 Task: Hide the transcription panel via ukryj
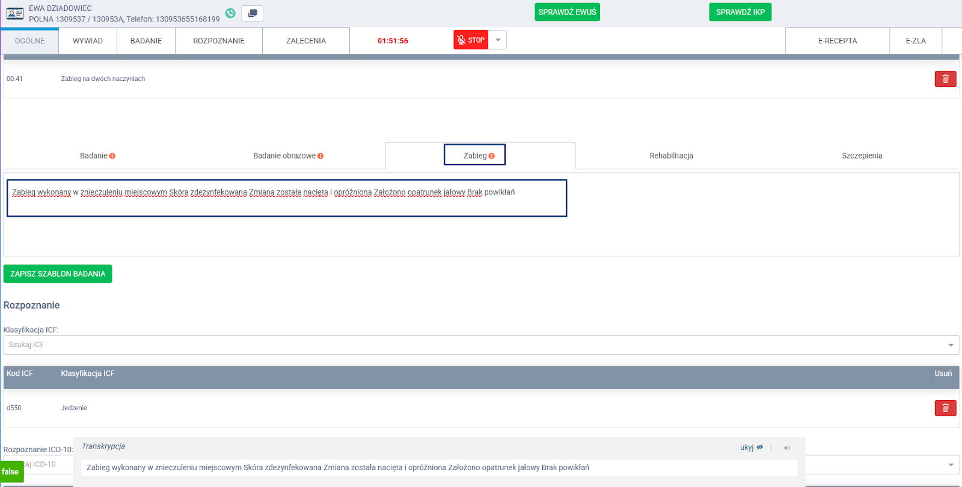[x=751, y=447]
